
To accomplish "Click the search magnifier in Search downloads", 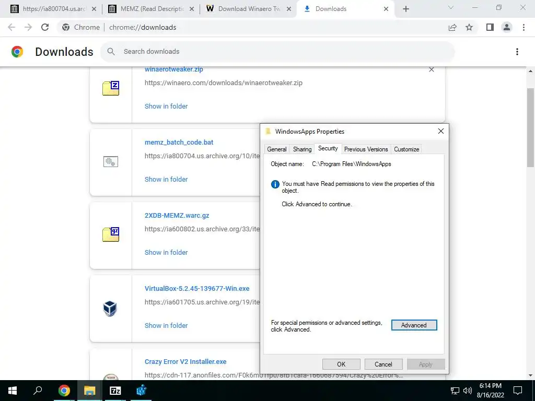I will [111, 52].
